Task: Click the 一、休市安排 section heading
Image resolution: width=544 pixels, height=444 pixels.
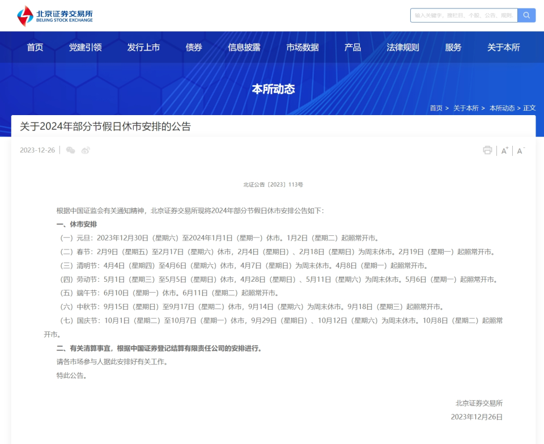Action: [x=76, y=224]
